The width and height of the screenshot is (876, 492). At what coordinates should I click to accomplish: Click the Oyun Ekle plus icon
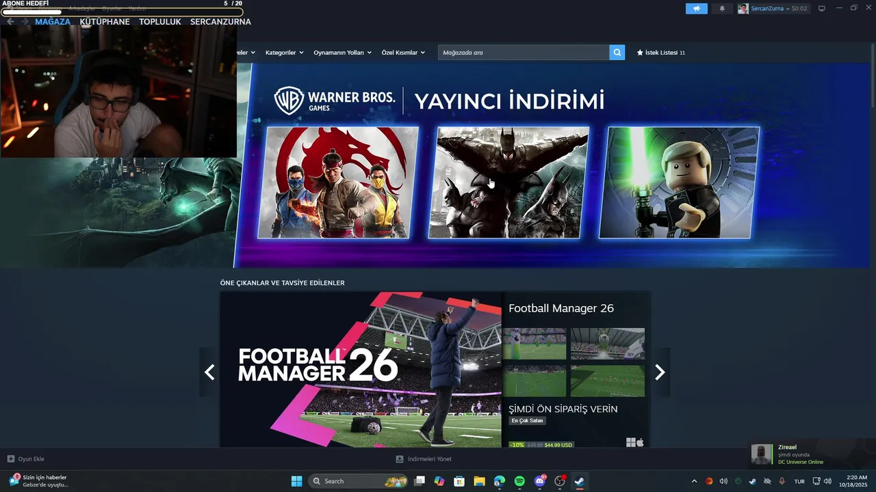click(x=11, y=459)
